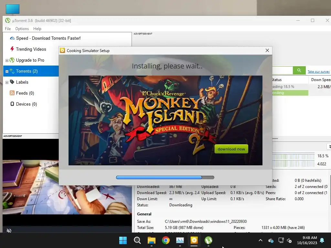Viewport: 331px width, 248px height.
Task: Switch to the Cooking Simulator installer taskbar icon
Action: tap(194, 240)
